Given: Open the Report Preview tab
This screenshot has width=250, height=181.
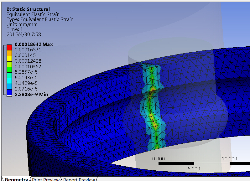Looking at the screenshot, I should point(79,179).
